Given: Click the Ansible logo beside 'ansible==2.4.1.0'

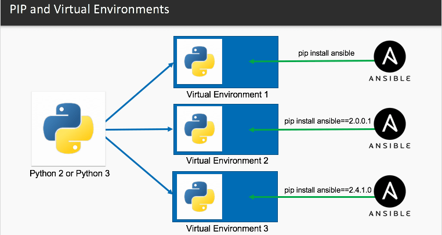Looking at the screenshot, I should [x=390, y=196].
